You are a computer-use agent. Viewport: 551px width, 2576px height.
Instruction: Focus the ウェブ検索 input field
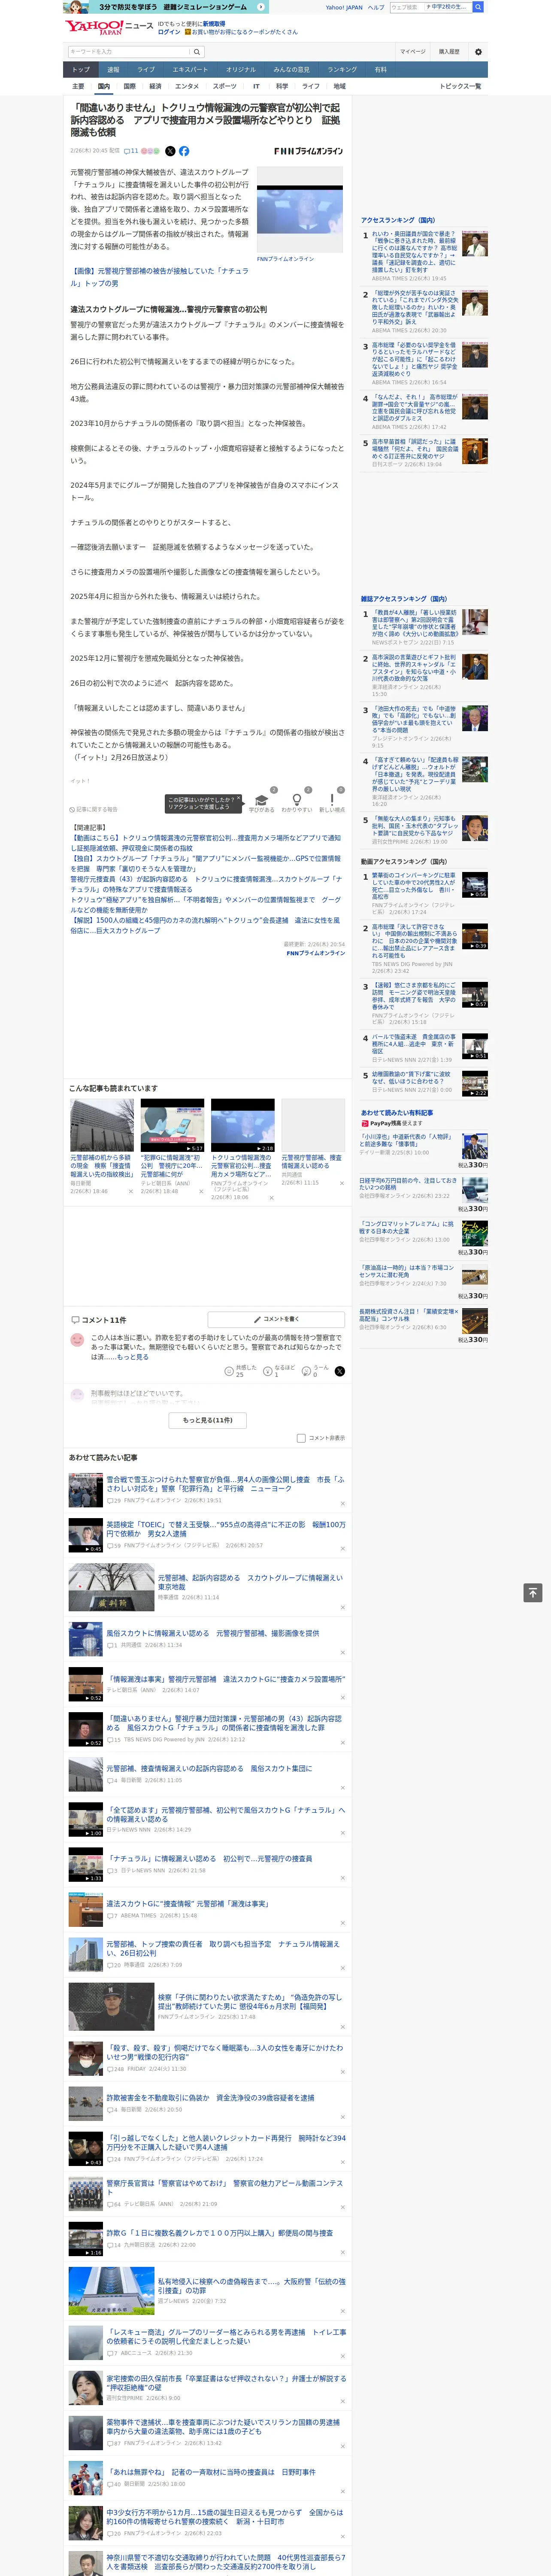406,7
